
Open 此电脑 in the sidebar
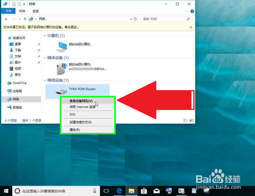point(15,91)
